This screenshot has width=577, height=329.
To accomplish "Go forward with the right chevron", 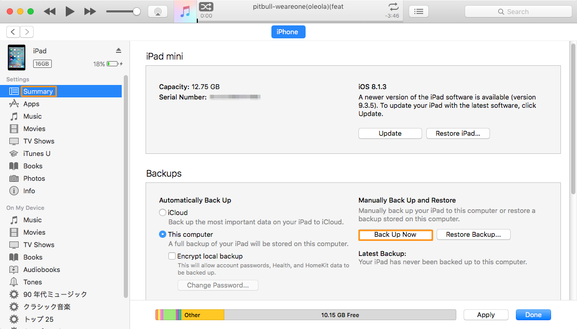I will [x=27, y=32].
